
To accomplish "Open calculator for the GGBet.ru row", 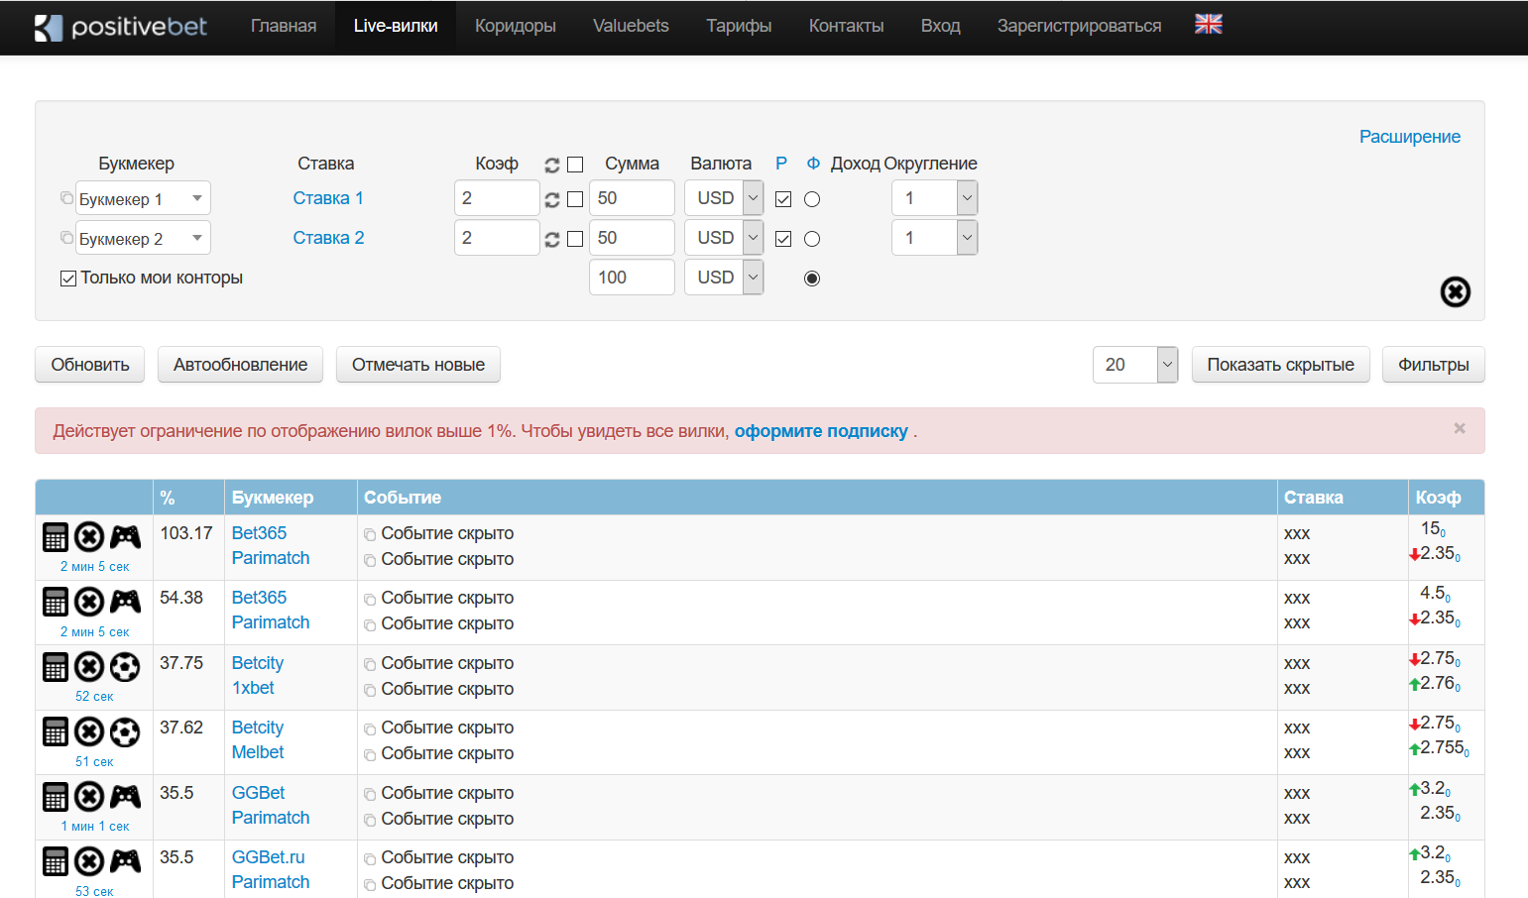I will (56, 861).
